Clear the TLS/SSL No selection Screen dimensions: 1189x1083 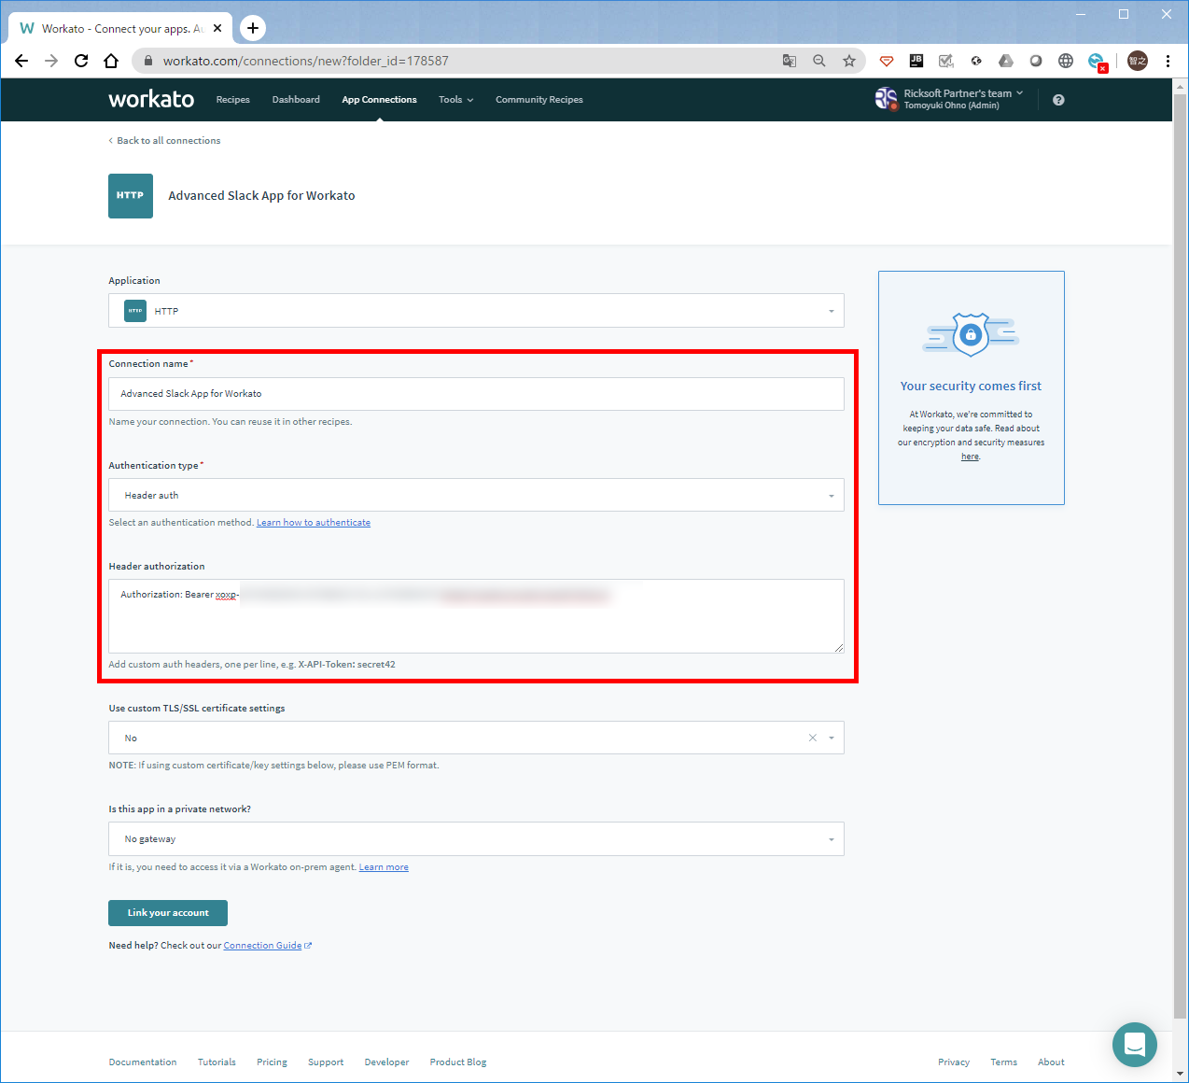pos(812,738)
